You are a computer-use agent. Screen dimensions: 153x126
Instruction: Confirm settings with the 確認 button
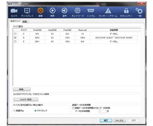(106, 121)
